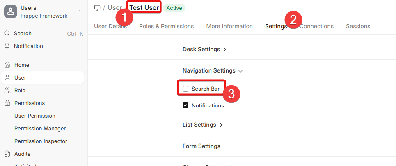
Task: Click the Notification bell icon
Action: pos(7,46)
